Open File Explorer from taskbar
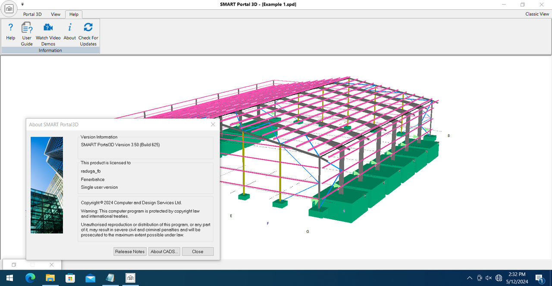This screenshot has height=286, width=552. [x=50, y=278]
